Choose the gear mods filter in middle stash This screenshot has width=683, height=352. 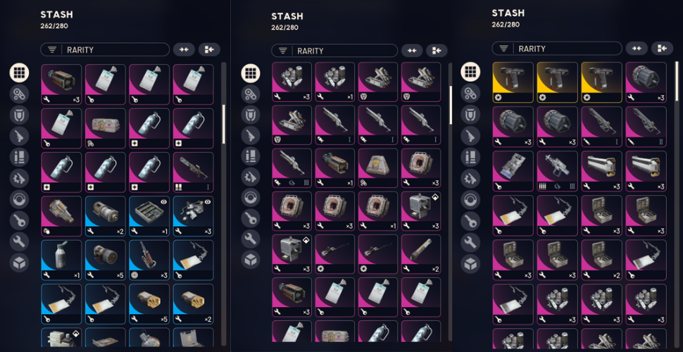click(x=251, y=177)
